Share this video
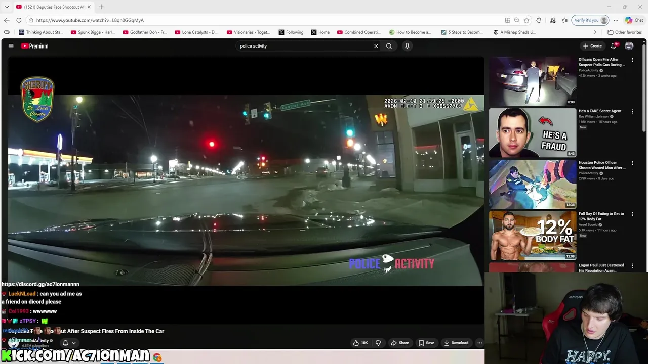Image resolution: width=648 pixels, height=364 pixels. click(x=400, y=343)
